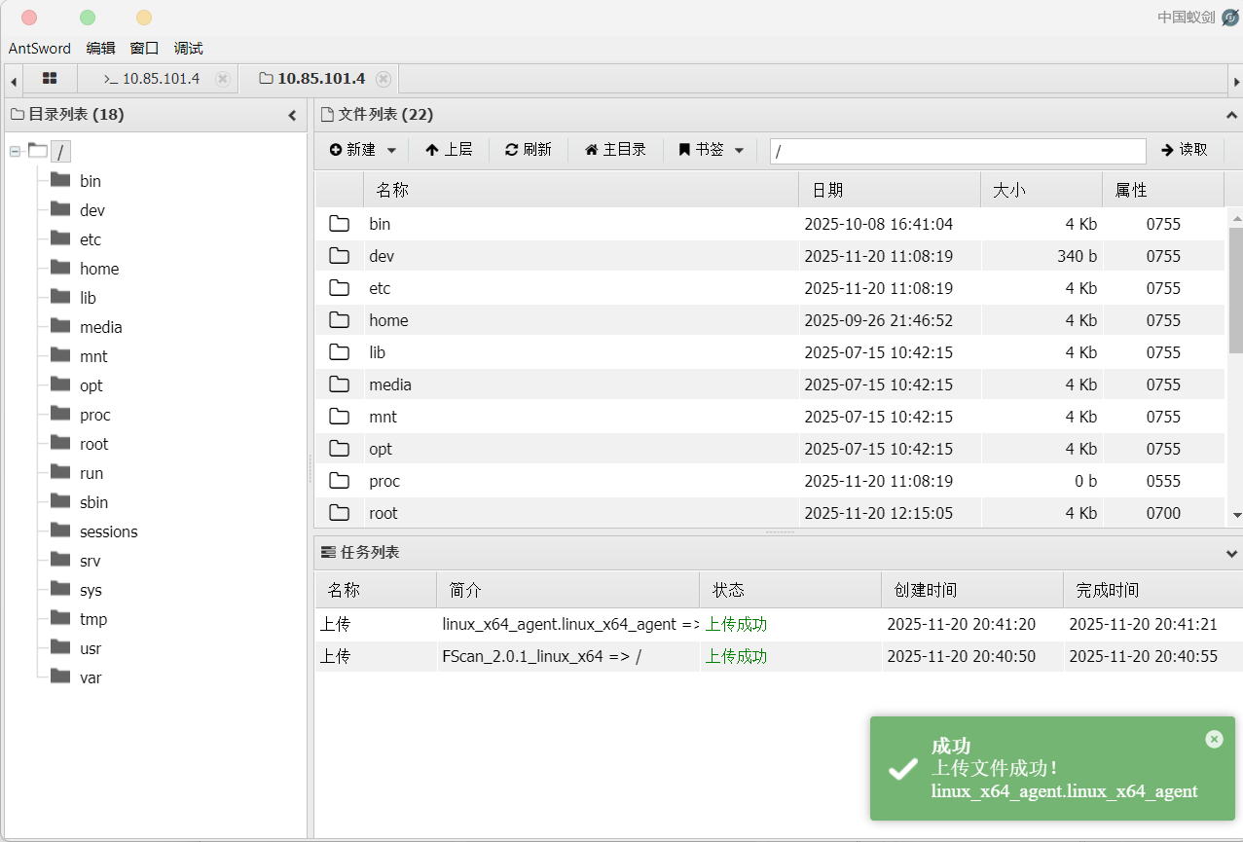Select the FScan_2.0.1_linux_x64 upload task row
Viewport: 1243px width, 842px height.
[779, 657]
